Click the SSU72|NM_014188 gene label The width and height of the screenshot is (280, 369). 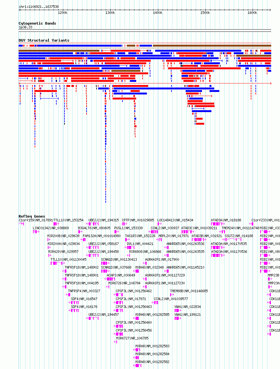pos(239,236)
